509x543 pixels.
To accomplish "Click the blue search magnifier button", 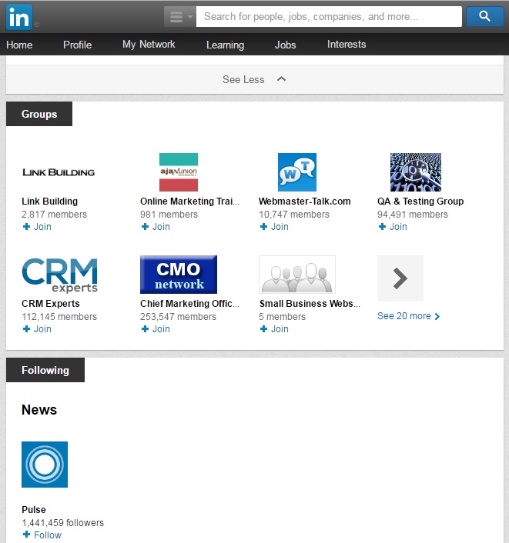I will point(484,16).
